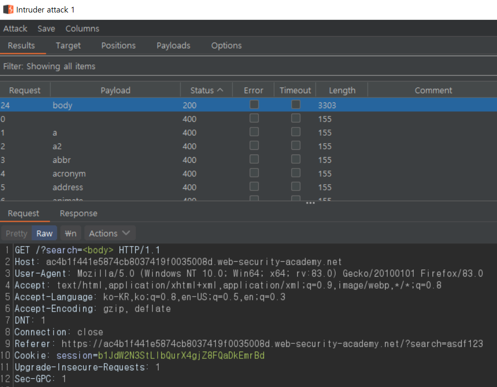Click the Burp Suite logo icon
This screenshot has height=387, width=497.
(x=8, y=9)
